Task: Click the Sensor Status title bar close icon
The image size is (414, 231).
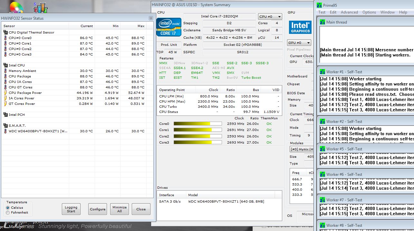Action: click(151, 18)
